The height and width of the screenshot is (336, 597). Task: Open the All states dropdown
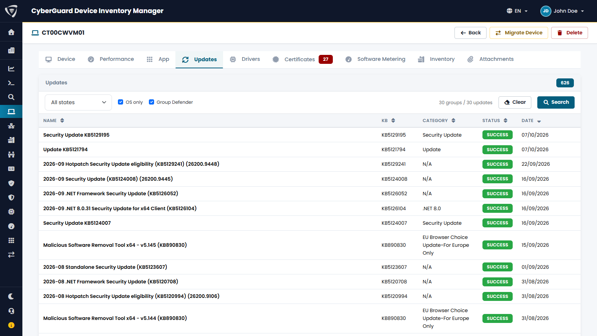coord(78,102)
